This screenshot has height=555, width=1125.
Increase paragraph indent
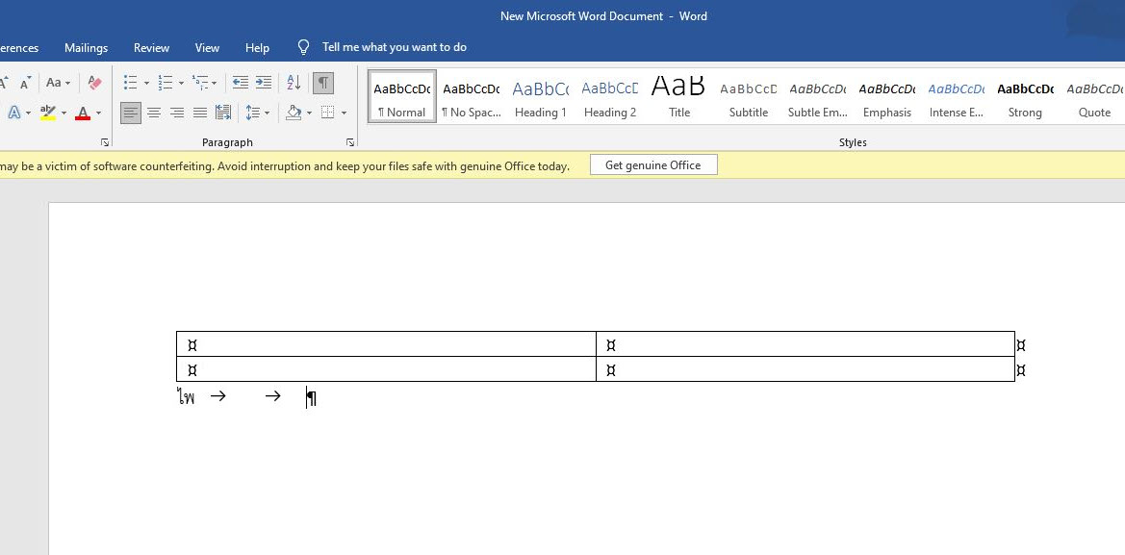pyautogui.click(x=263, y=83)
